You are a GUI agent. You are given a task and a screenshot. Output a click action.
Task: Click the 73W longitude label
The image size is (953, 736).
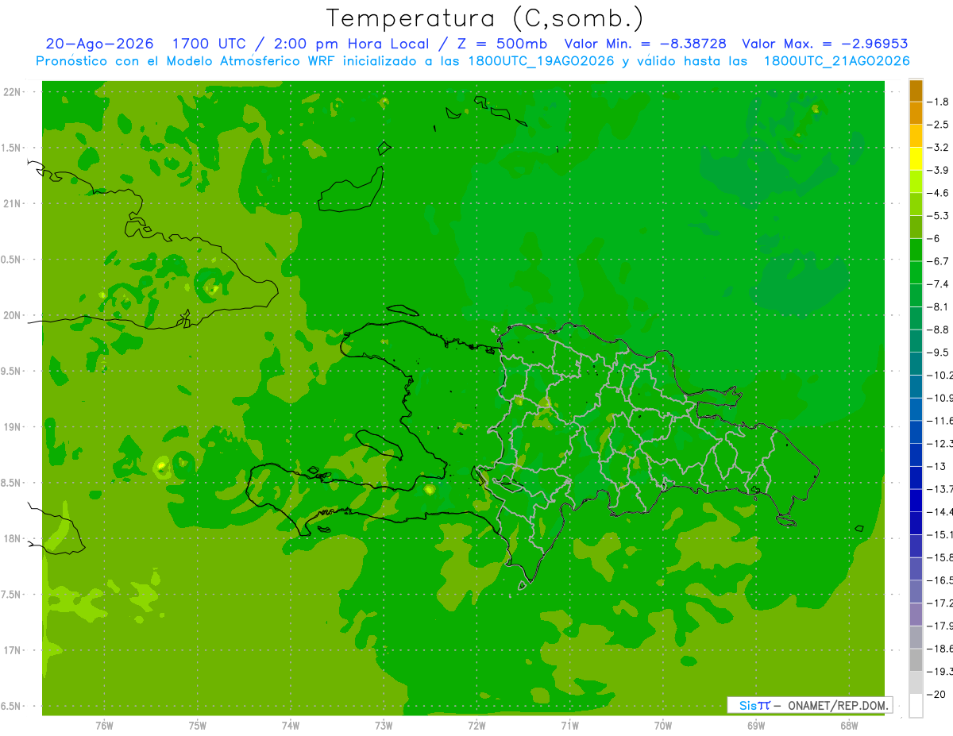pyautogui.click(x=384, y=725)
